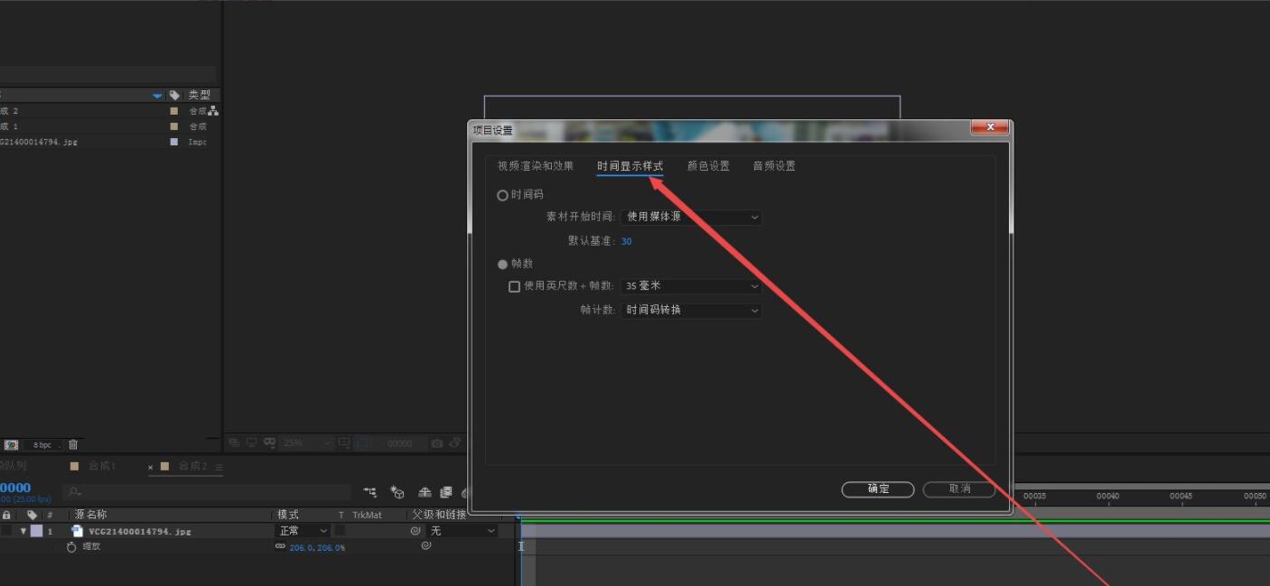This screenshot has width=1270, height=586.
Task: Dismiss the dialog with 取消 button
Action: tap(958, 488)
